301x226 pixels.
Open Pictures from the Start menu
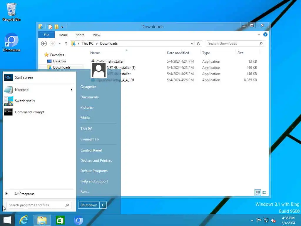click(x=87, y=107)
